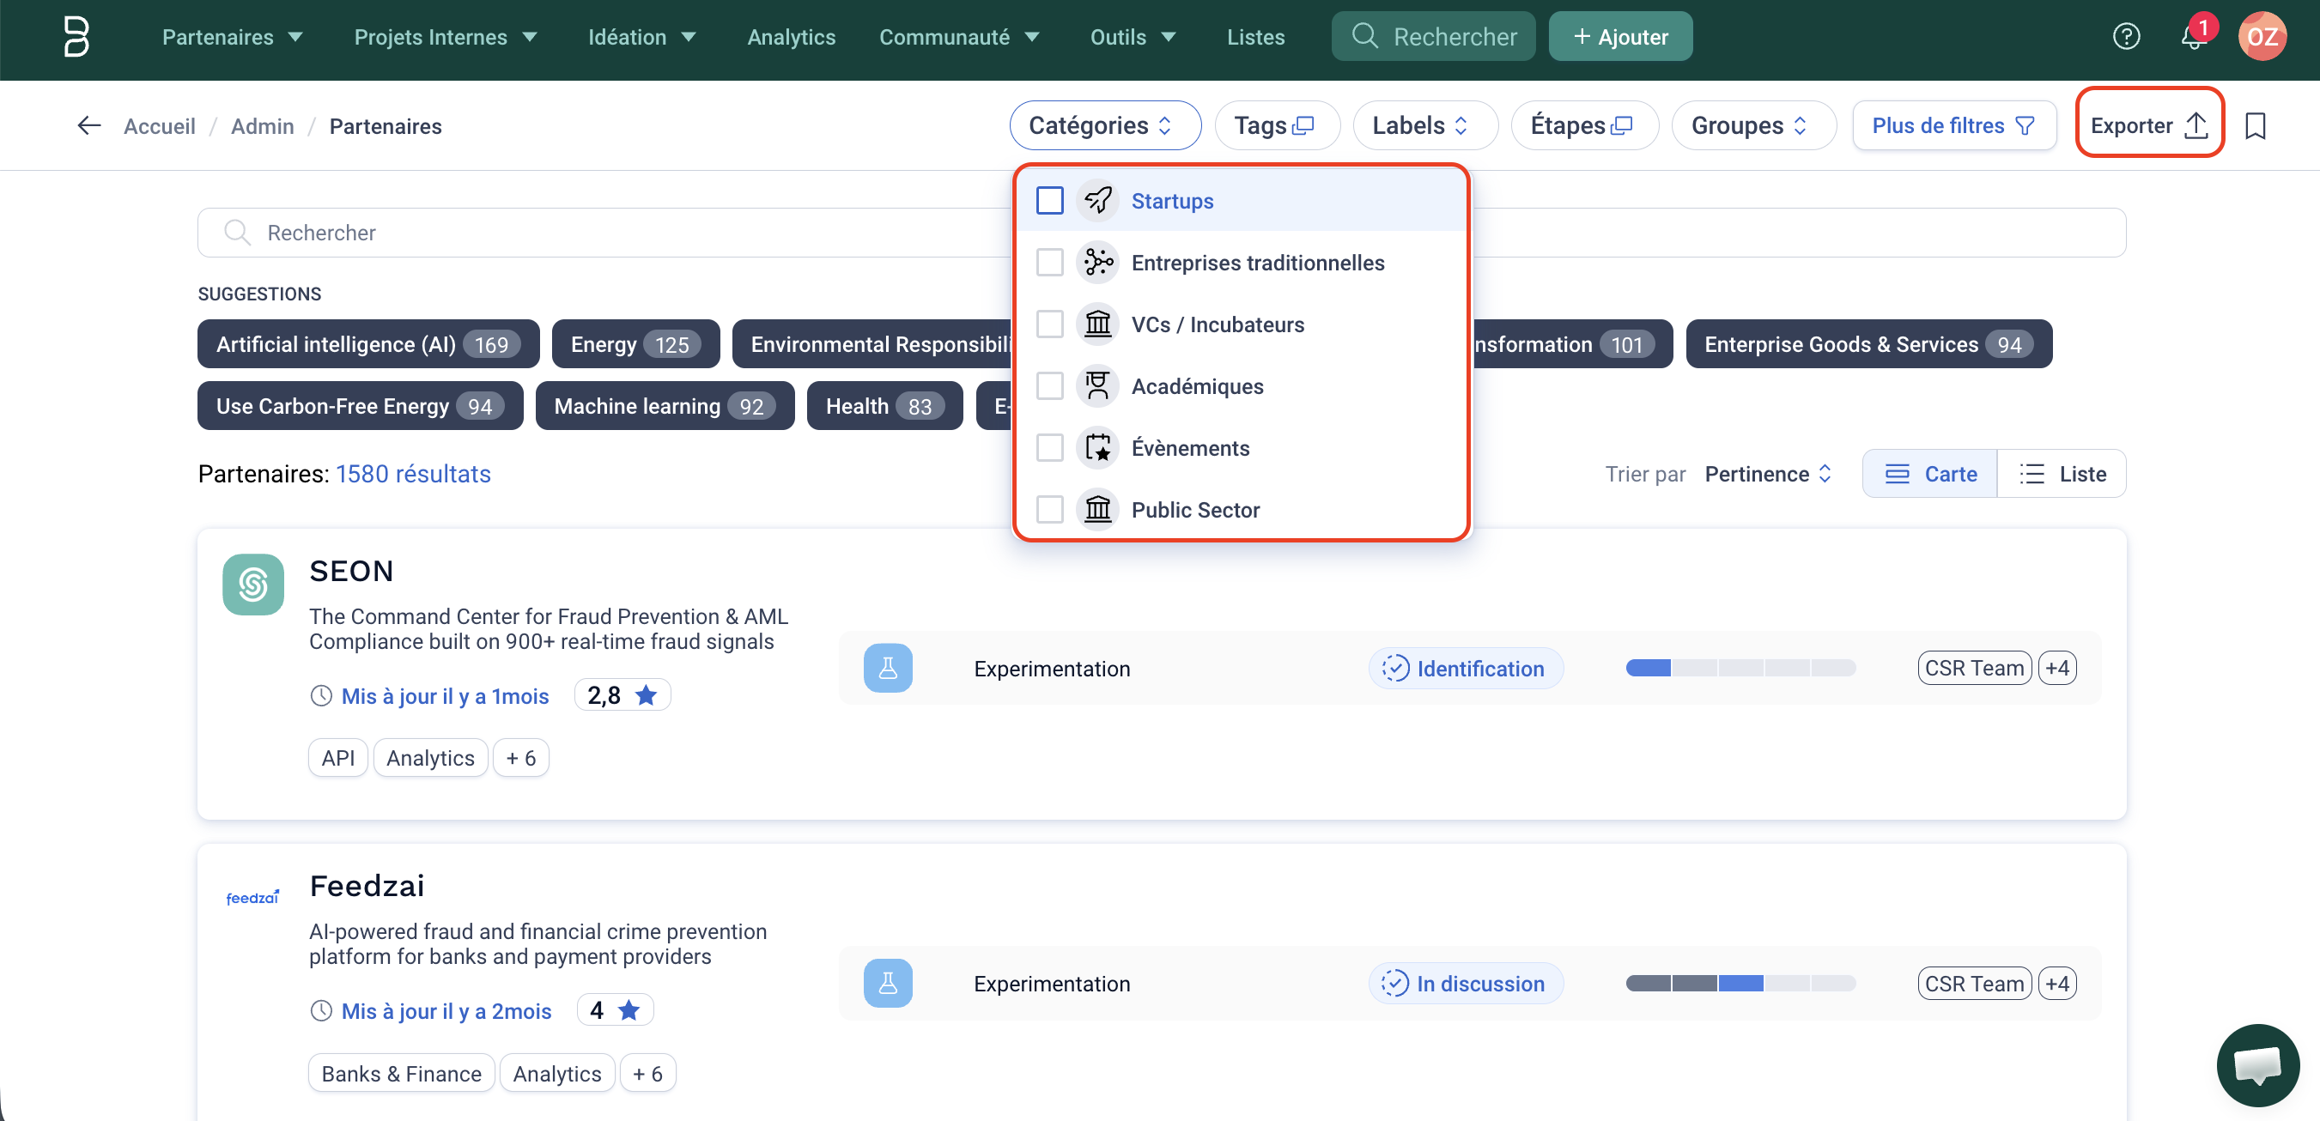Open the chat support bubble
Viewport: 2320px width, 1121px height.
tap(2257, 1065)
